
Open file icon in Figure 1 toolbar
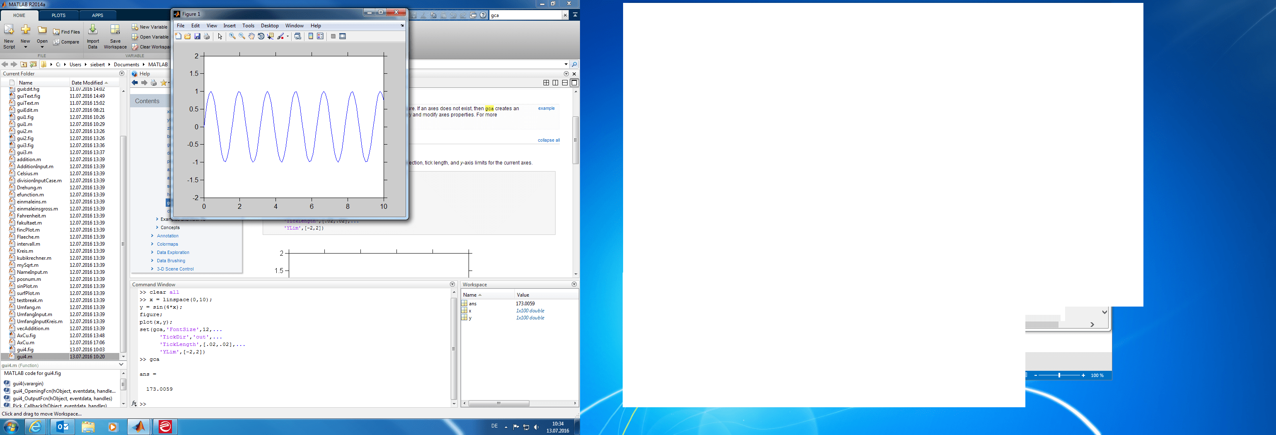click(188, 36)
